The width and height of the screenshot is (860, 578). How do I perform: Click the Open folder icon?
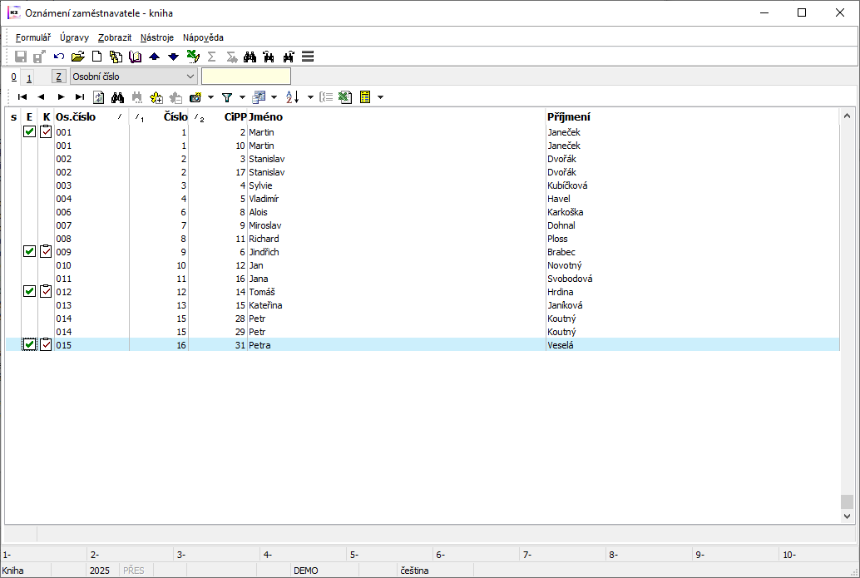click(x=78, y=57)
